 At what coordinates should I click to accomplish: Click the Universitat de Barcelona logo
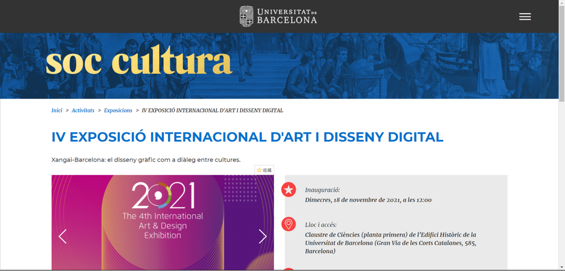tap(278, 16)
